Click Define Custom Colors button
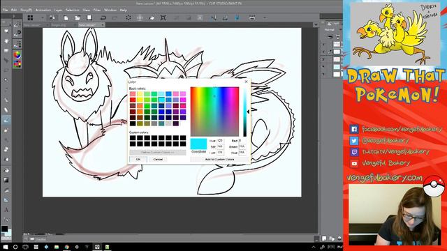 click(158, 152)
